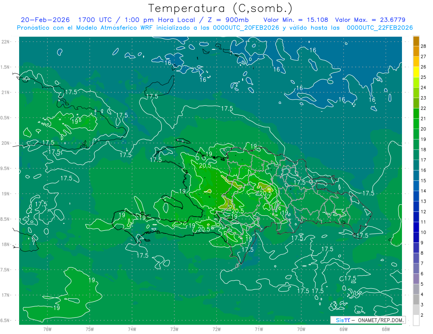Screen dimensions: 433x334
Task: Click 'Valor Min. = 15.108' text
Action: (x=296, y=20)
